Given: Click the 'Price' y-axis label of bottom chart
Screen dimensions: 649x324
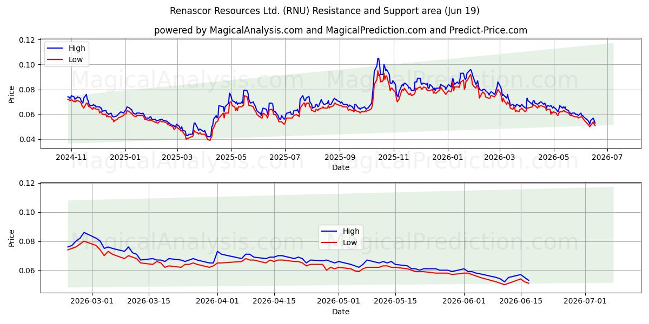Looking at the screenshot, I should (12, 238).
